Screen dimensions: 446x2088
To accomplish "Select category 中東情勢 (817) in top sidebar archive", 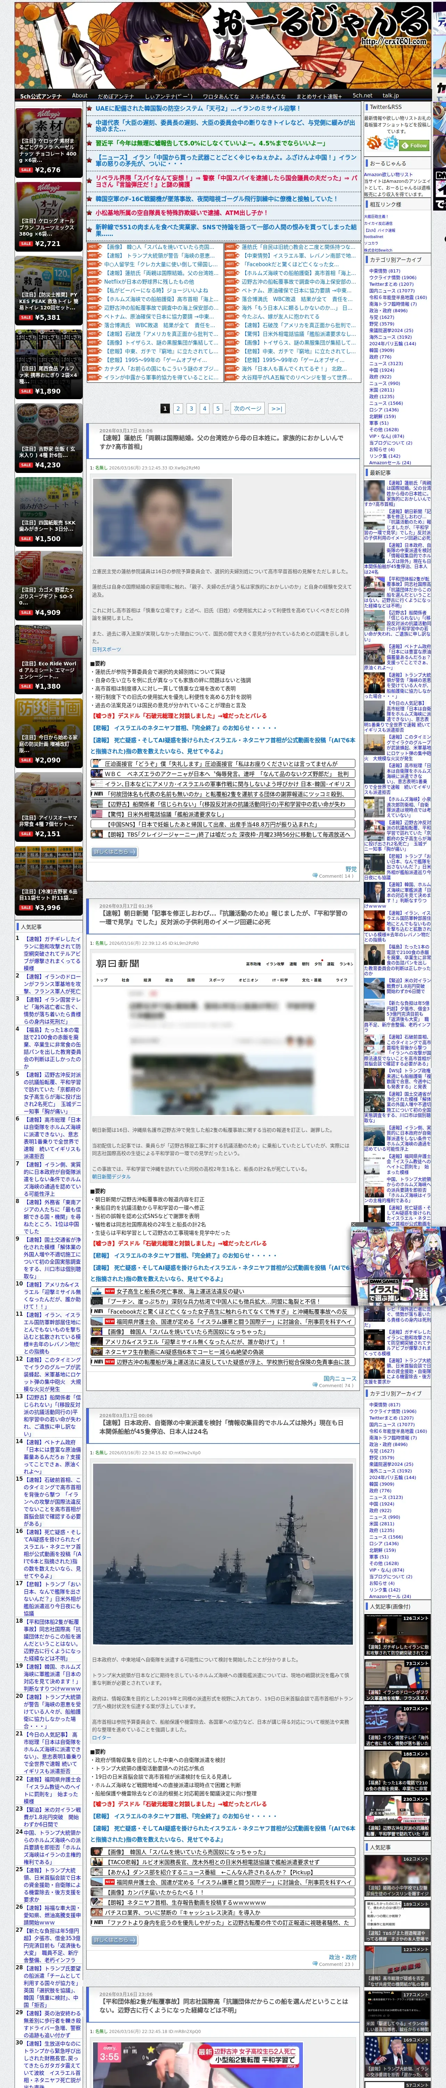I will point(385,271).
